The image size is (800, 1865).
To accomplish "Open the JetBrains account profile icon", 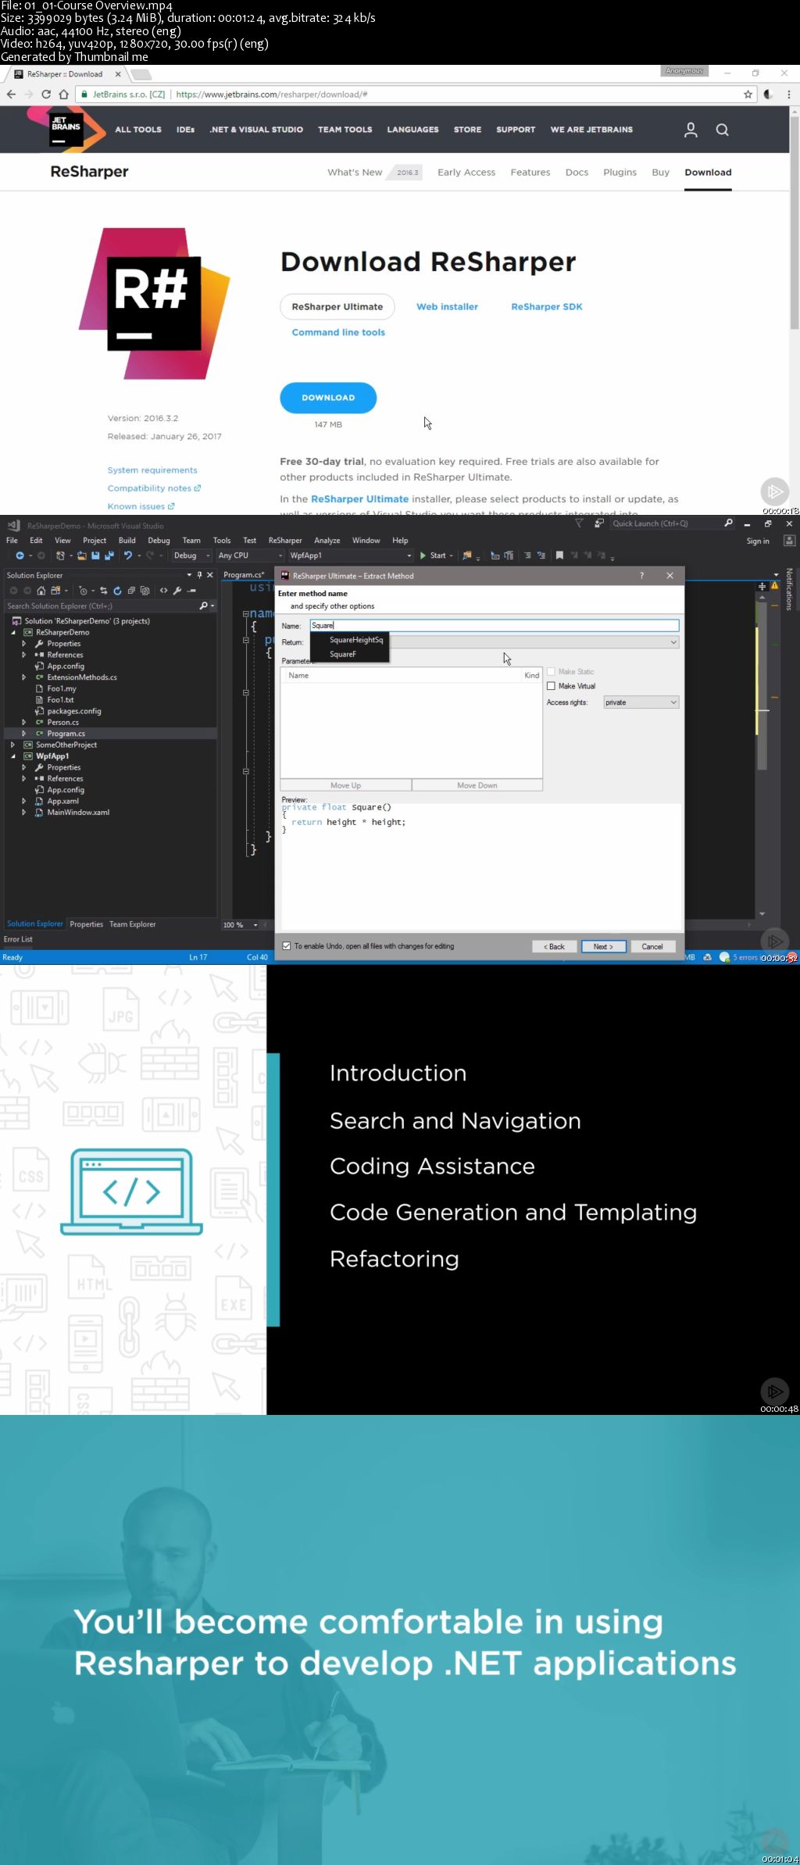I will tap(691, 130).
